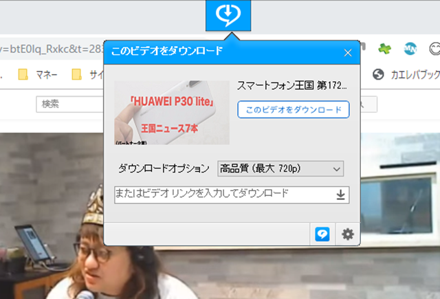Click the browser address bar URL
Screen dimensions: 440x299
(52, 49)
